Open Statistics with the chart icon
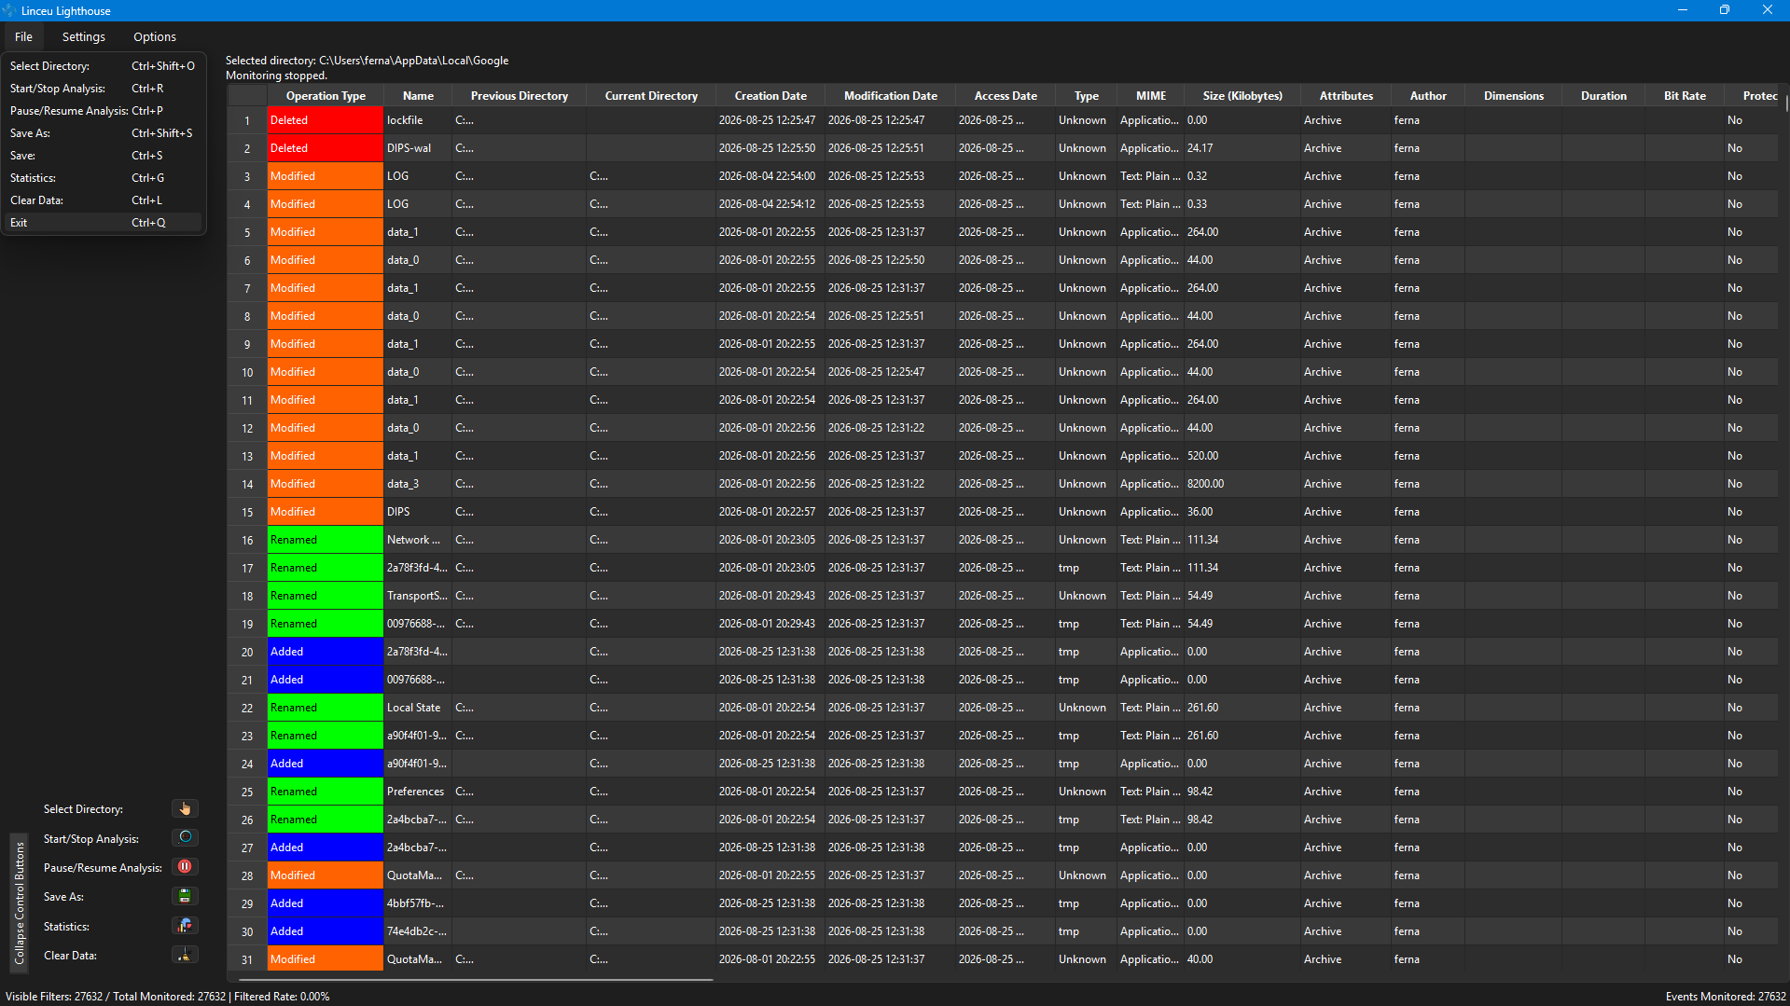 click(185, 926)
